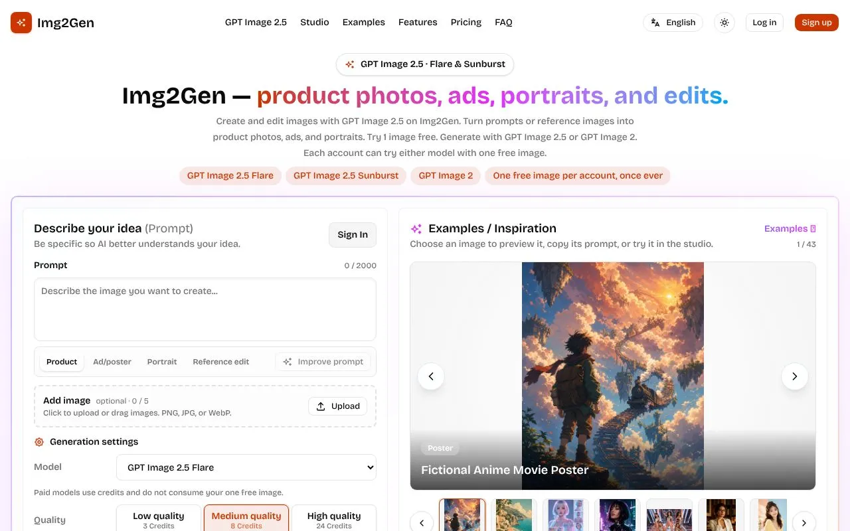Click the Fictional Anime Movie Poster preview
850x531 pixels.
[x=613, y=376]
